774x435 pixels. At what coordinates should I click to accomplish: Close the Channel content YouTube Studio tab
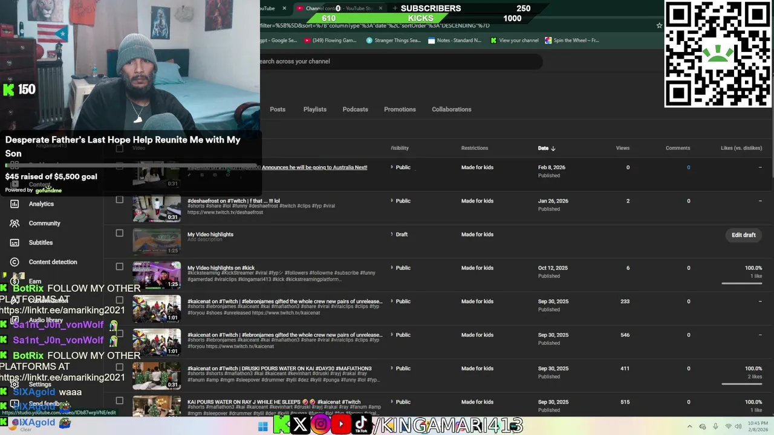pos(381,8)
